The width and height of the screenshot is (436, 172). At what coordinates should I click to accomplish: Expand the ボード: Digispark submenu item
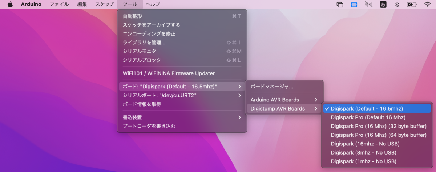(182, 87)
